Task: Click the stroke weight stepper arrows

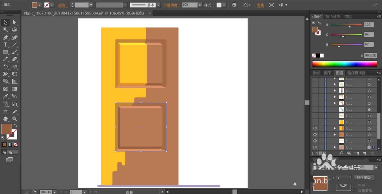Action: [x=72, y=5]
